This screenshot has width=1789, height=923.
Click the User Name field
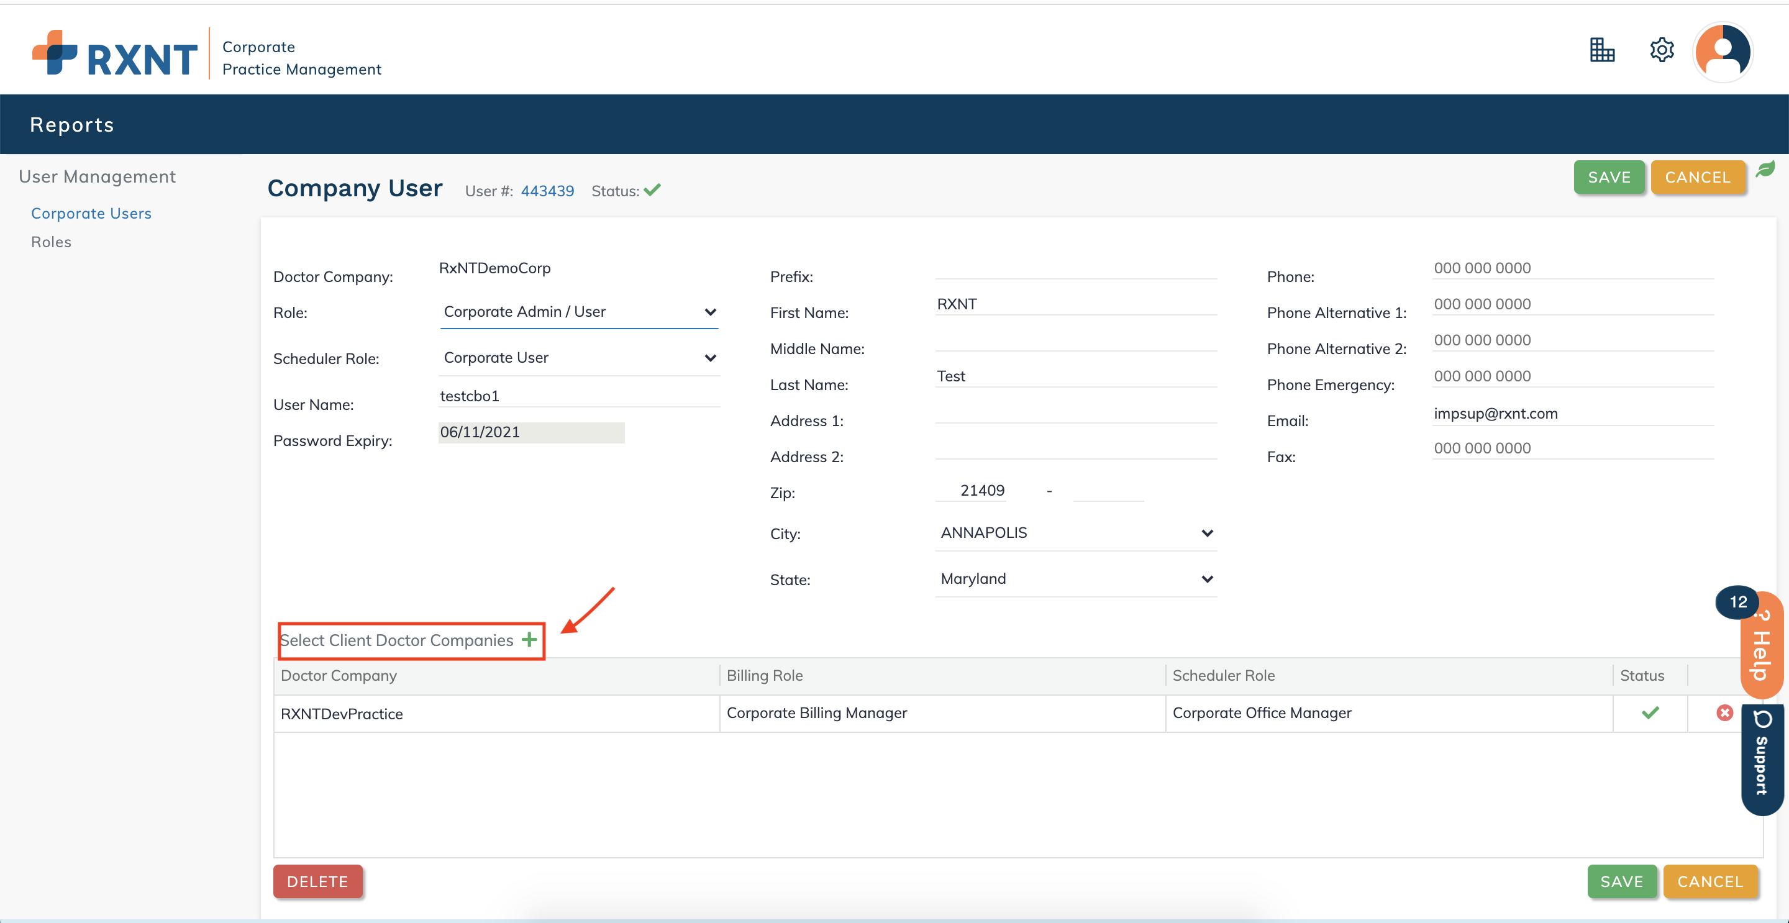coord(580,396)
